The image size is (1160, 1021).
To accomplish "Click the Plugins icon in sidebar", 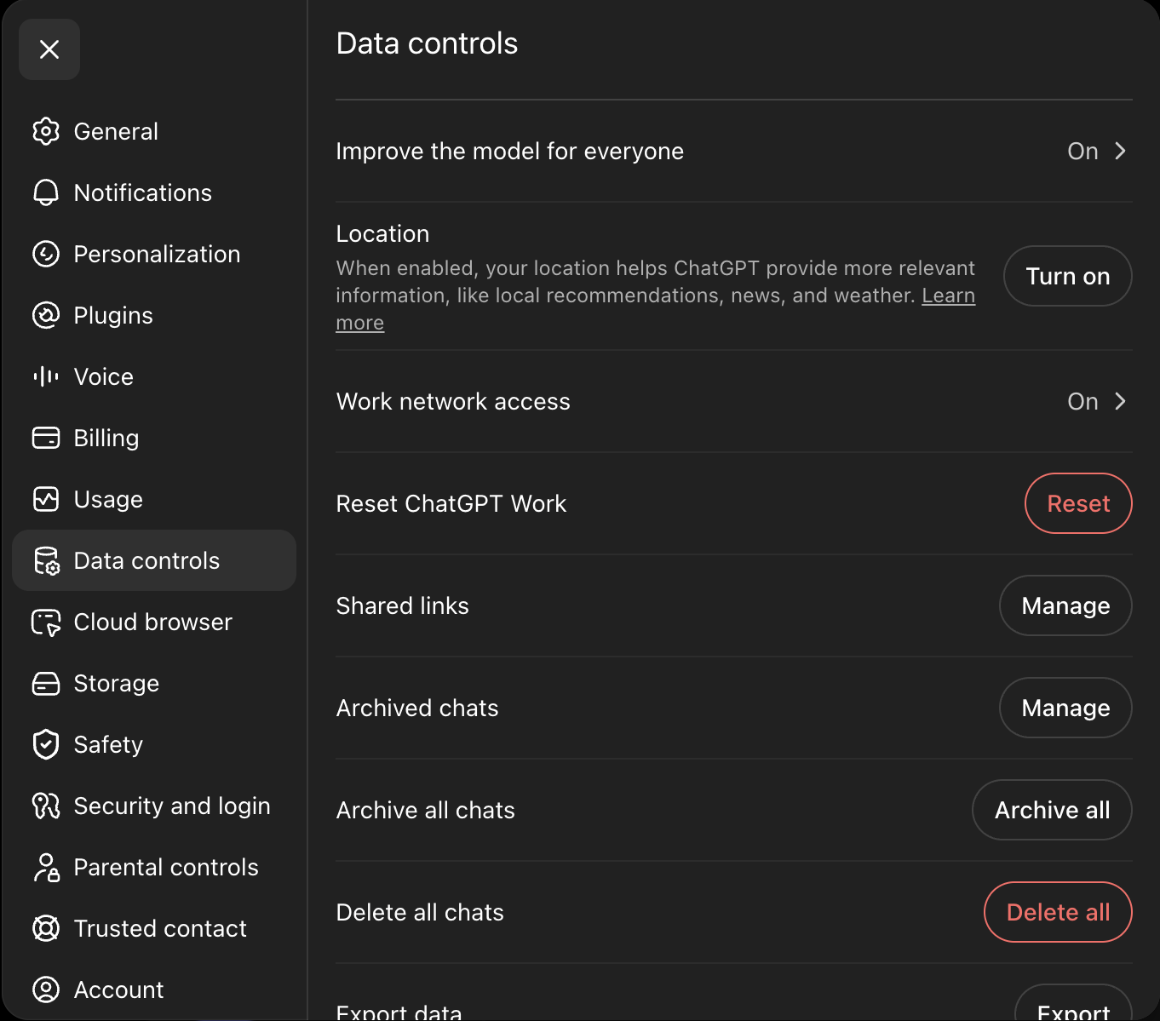I will (x=46, y=315).
